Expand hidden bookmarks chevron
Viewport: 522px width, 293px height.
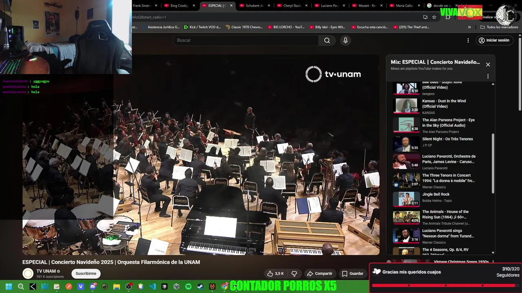pos(469,27)
